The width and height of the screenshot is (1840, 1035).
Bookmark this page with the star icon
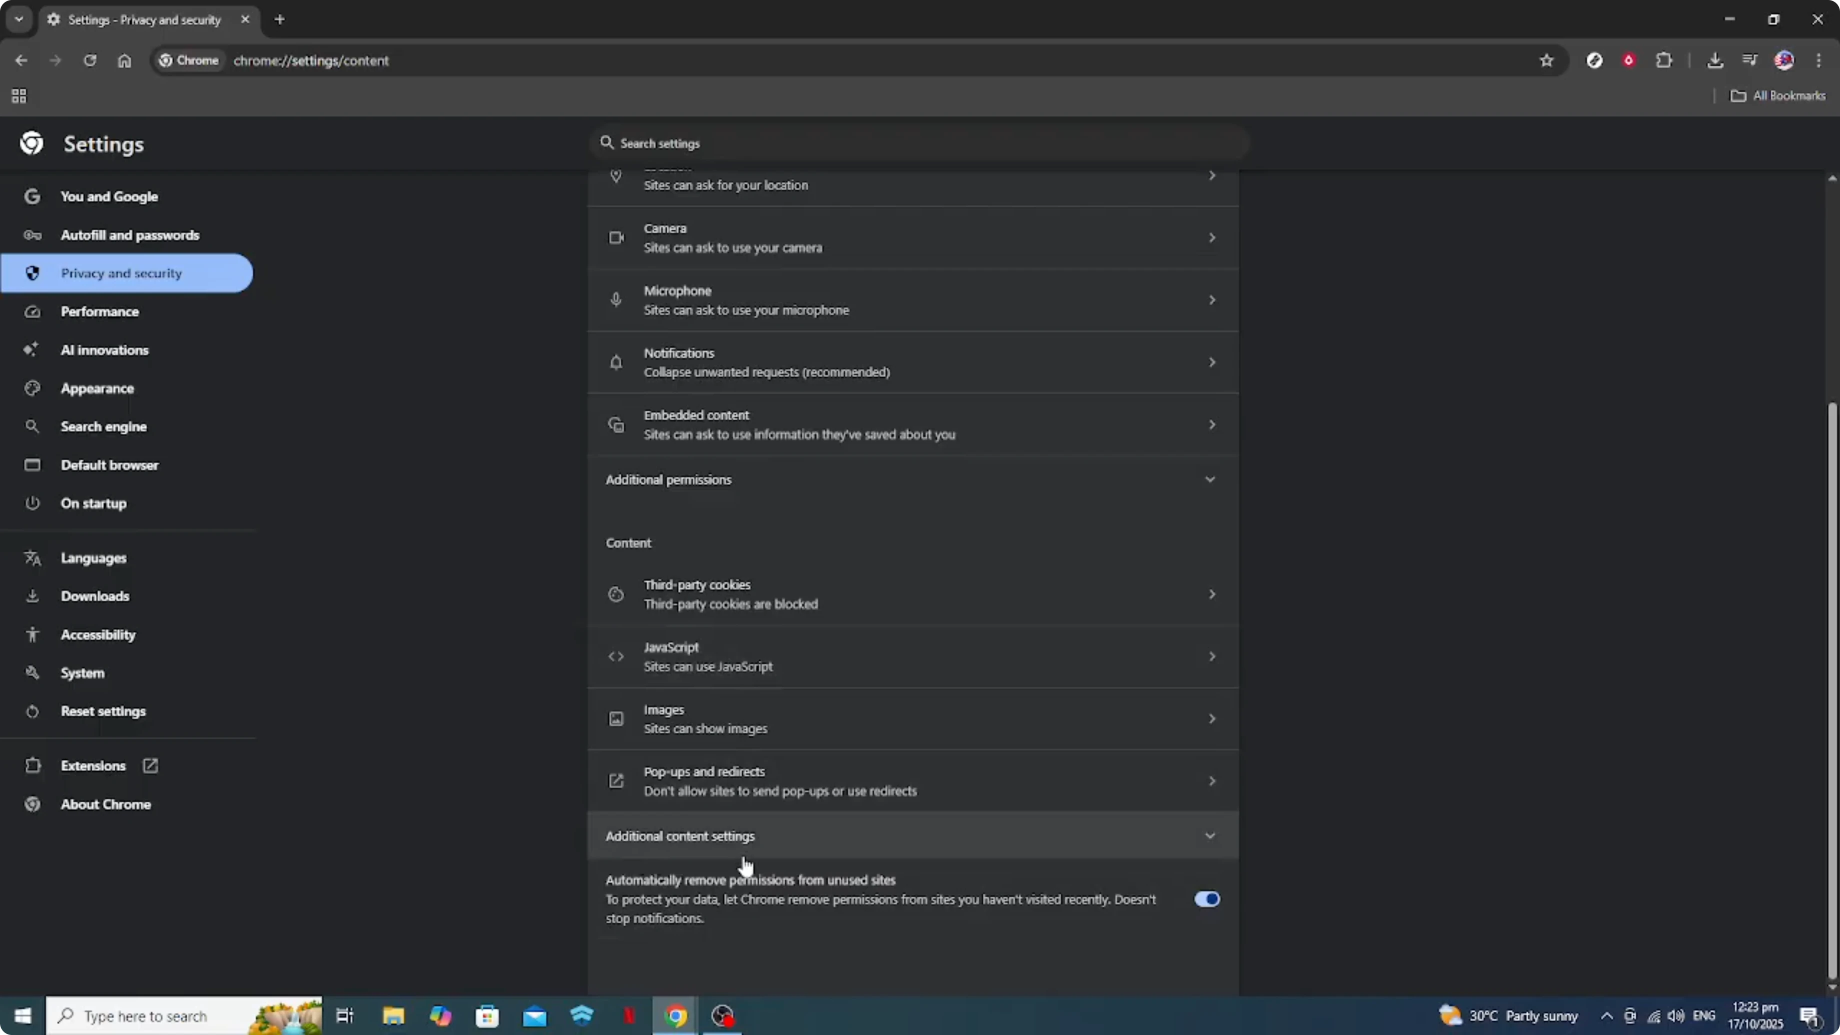pyautogui.click(x=1546, y=60)
